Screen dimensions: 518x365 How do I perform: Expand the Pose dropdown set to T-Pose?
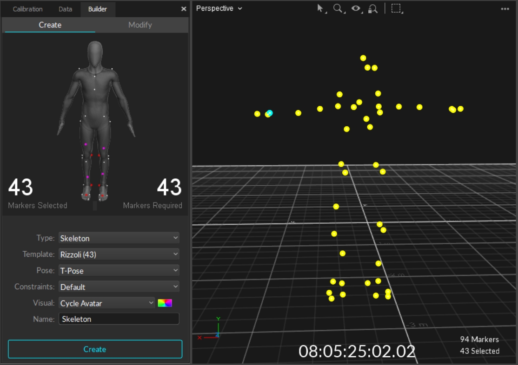pyautogui.click(x=119, y=271)
